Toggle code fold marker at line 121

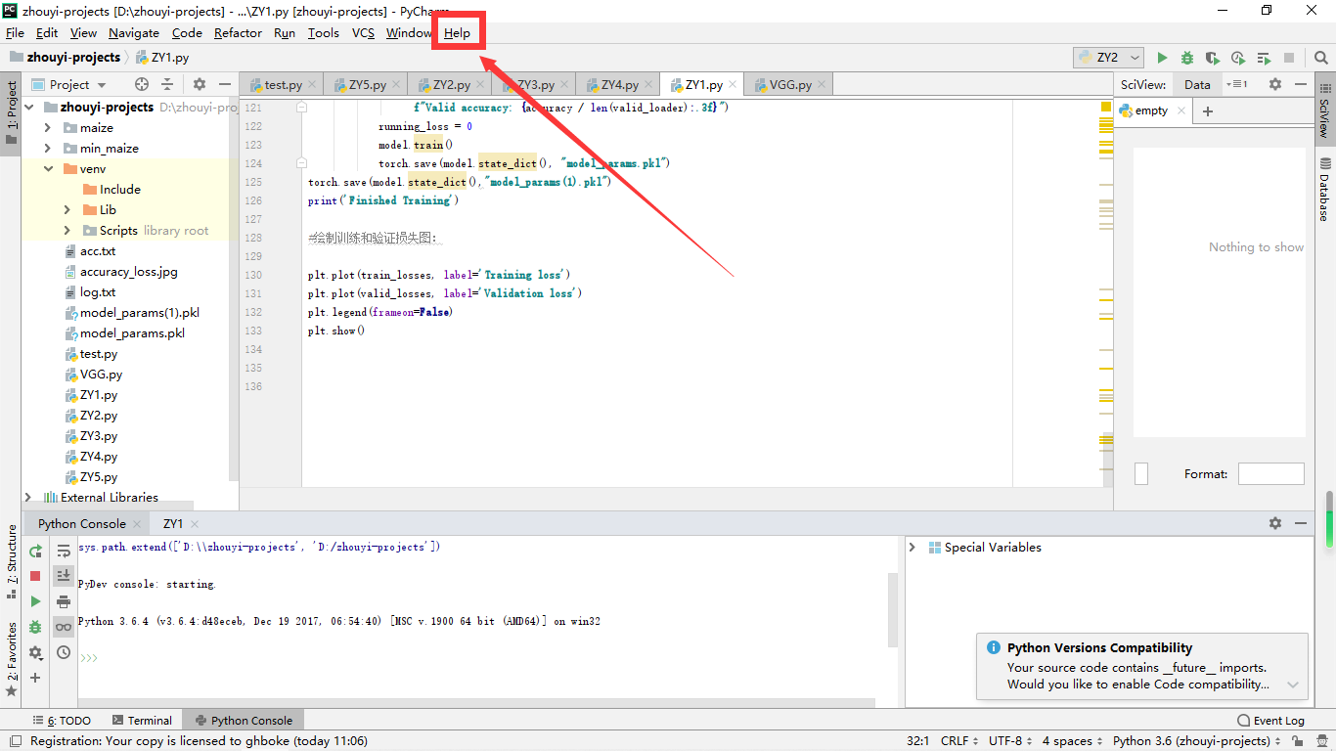coord(302,108)
